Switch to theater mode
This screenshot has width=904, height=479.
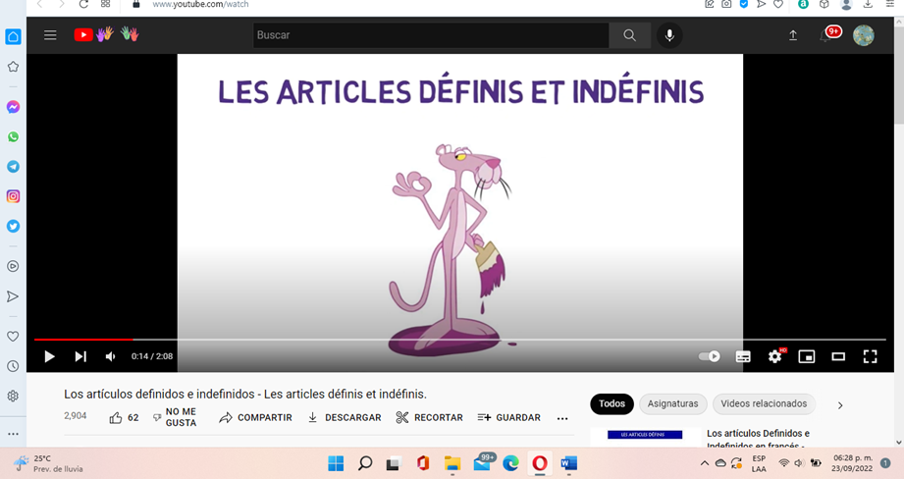pyautogui.click(x=838, y=357)
